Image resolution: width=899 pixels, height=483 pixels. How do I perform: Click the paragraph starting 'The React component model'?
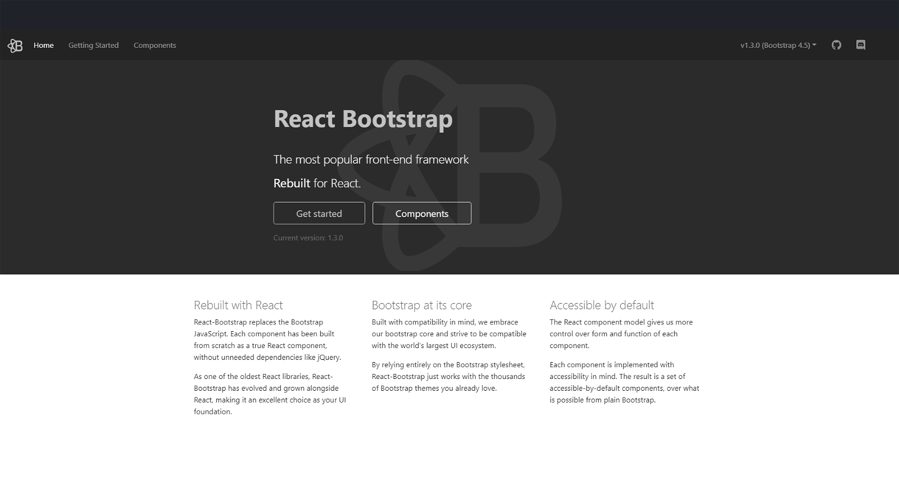click(x=621, y=334)
